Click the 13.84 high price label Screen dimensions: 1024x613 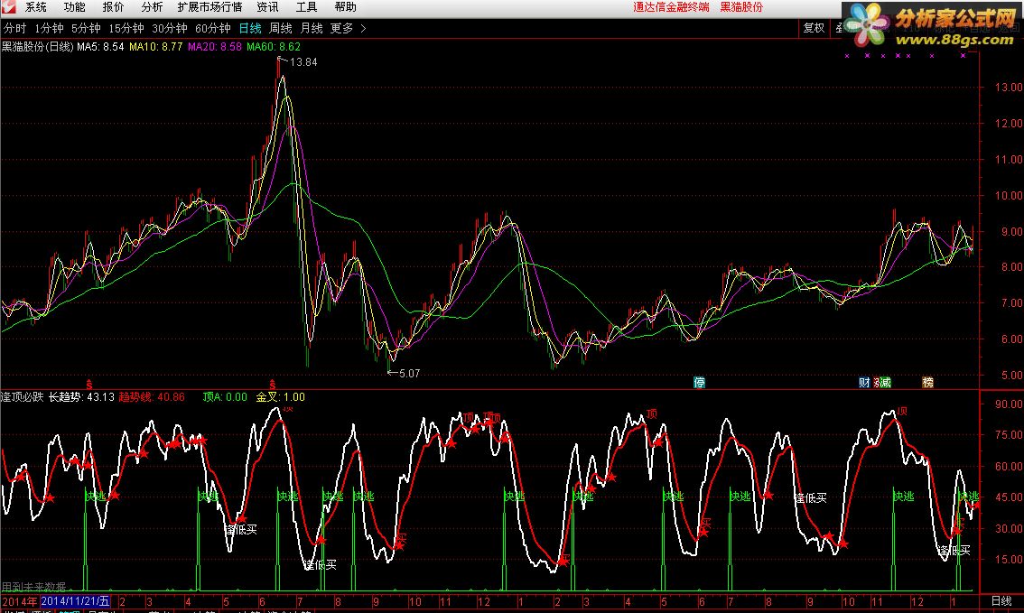point(303,62)
